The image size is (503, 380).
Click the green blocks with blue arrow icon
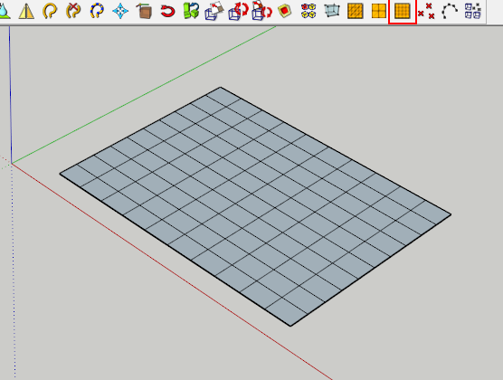(191, 11)
